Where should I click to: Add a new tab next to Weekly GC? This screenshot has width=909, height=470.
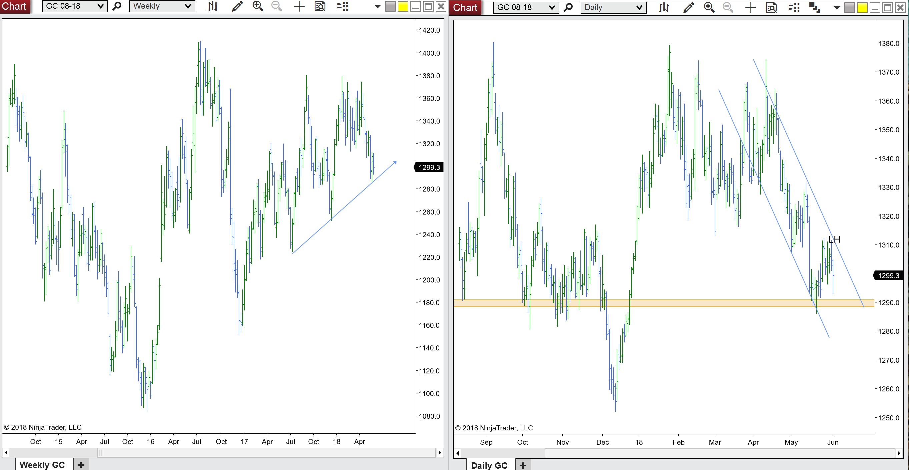click(x=81, y=465)
